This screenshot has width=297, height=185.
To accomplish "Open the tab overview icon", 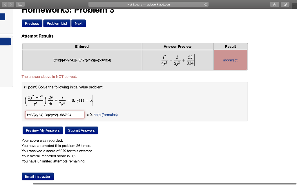I will (x=285, y=4).
